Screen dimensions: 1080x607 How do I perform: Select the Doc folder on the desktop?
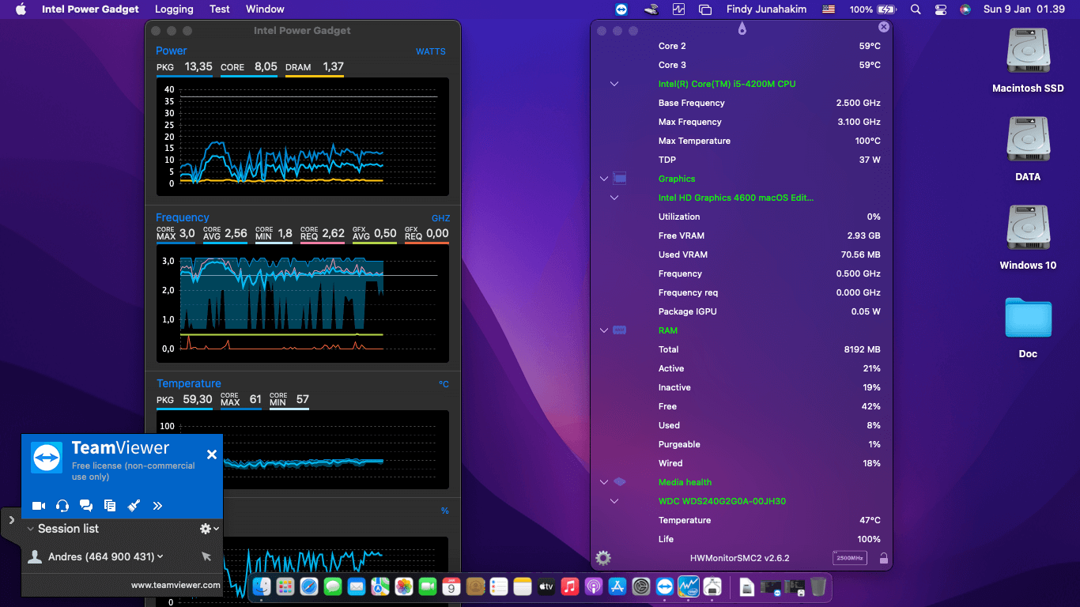coord(1028,327)
